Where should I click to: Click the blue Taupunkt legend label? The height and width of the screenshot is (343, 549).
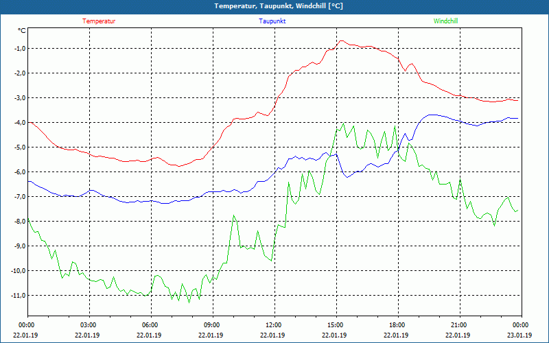click(272, 21)
